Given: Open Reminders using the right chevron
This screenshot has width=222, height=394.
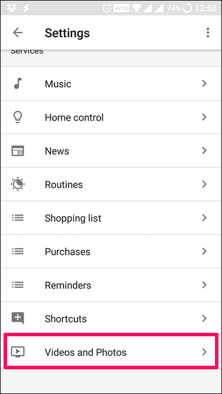Looking at the screenshot, I should coord(204,284).
